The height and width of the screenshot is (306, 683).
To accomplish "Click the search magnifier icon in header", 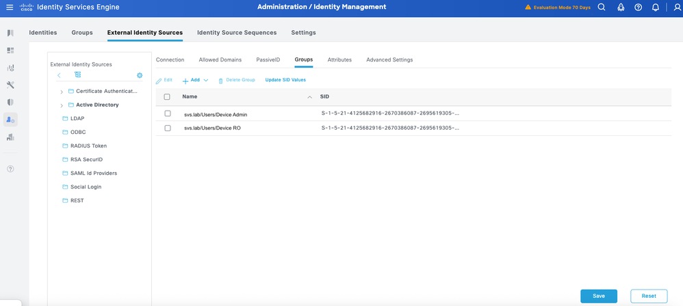I will coord(602,7).
